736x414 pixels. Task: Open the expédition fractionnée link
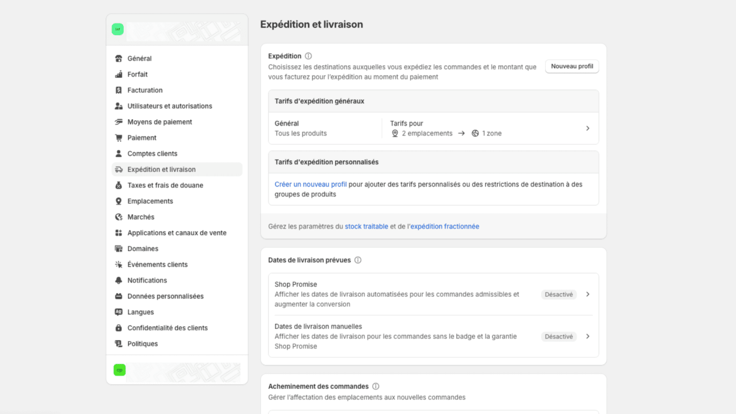(445, 226)
